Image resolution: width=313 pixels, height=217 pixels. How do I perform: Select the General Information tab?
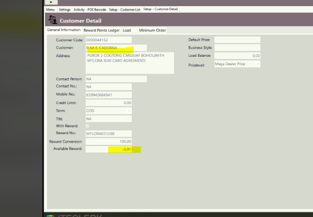pos(64,30)
